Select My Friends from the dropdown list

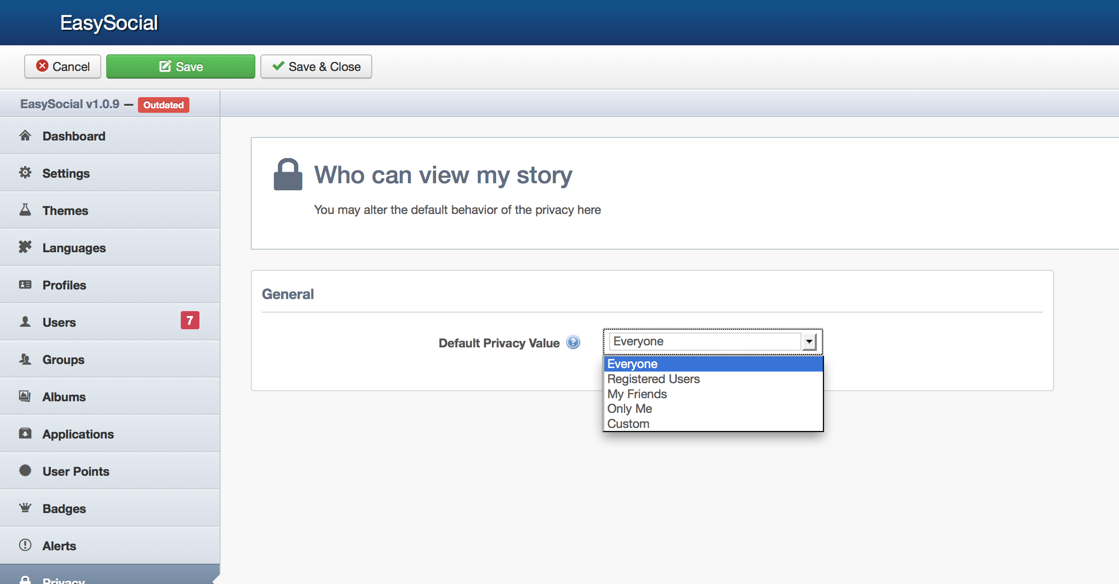[713, 394]
